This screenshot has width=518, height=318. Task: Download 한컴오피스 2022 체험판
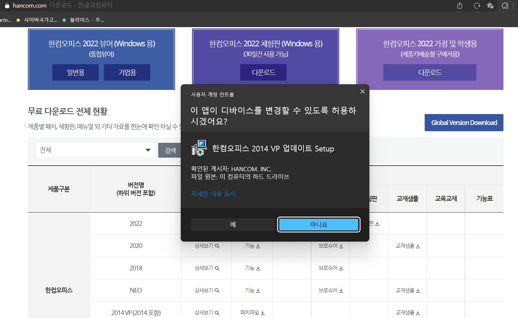(263, 72)
